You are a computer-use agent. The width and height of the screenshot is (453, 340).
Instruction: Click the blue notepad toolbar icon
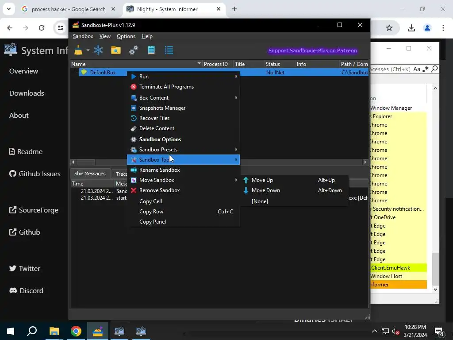pyautogui.click(x=151, y=50)
